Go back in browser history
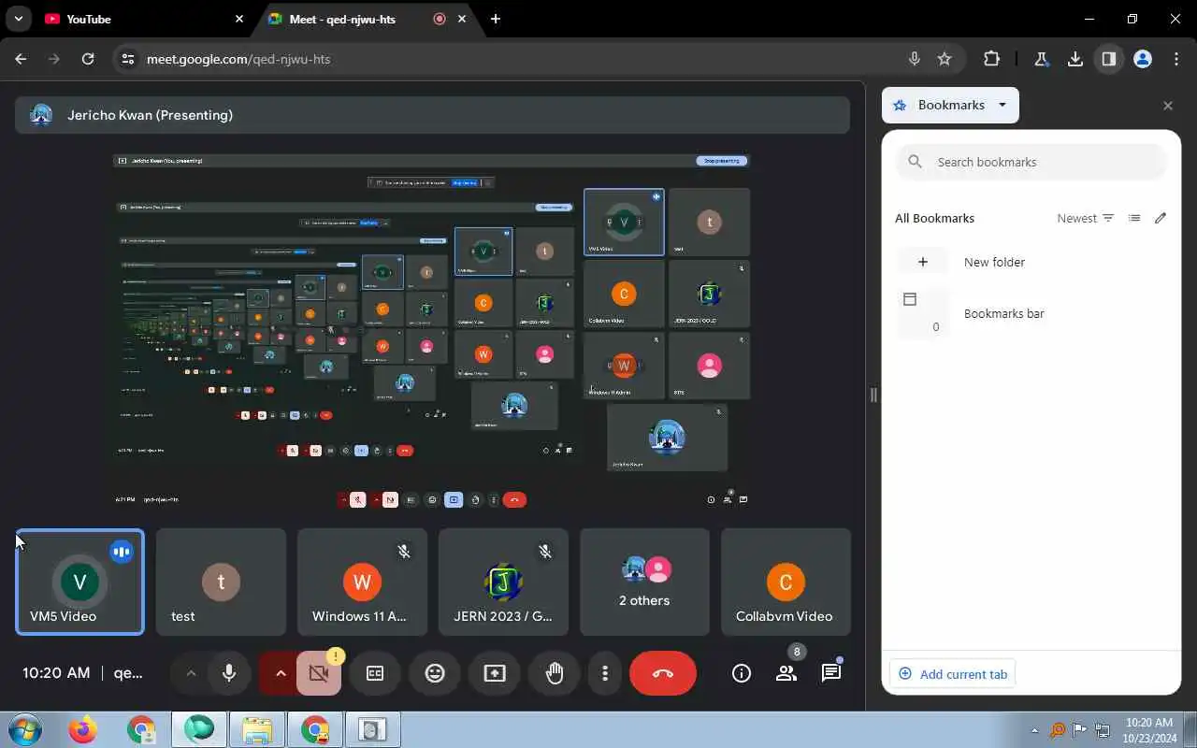 tap(21, 59)
